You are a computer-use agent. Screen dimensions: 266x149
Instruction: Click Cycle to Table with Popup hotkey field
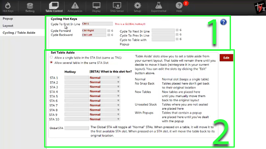coord(163,39)
